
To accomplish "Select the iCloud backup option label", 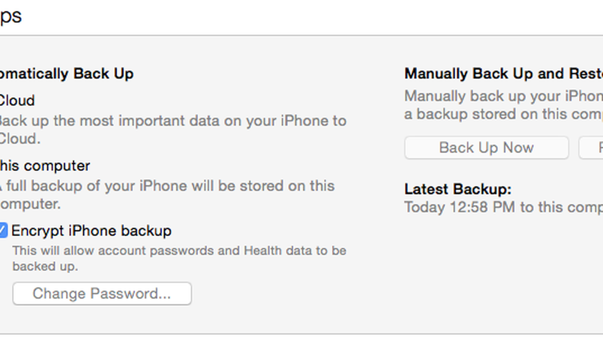I will [17, 101].
